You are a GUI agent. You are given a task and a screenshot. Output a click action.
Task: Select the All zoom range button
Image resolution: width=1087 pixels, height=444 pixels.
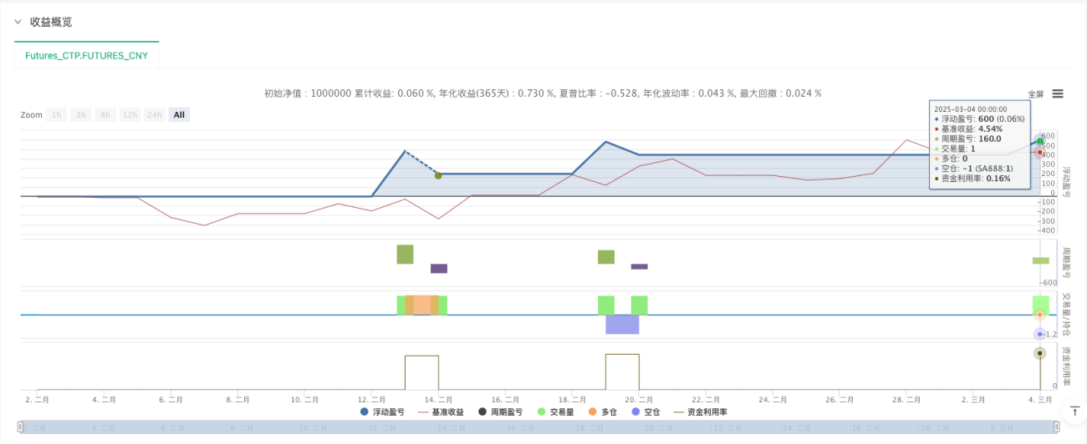(179, 114)
